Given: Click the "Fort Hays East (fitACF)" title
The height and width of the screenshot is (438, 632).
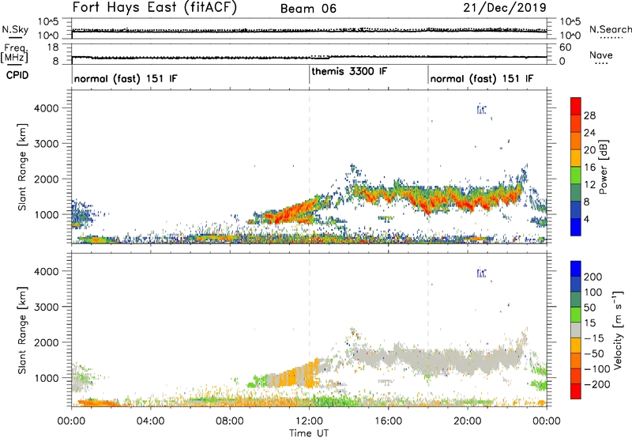Looking at the screenshot, I should tap(154, 8).
